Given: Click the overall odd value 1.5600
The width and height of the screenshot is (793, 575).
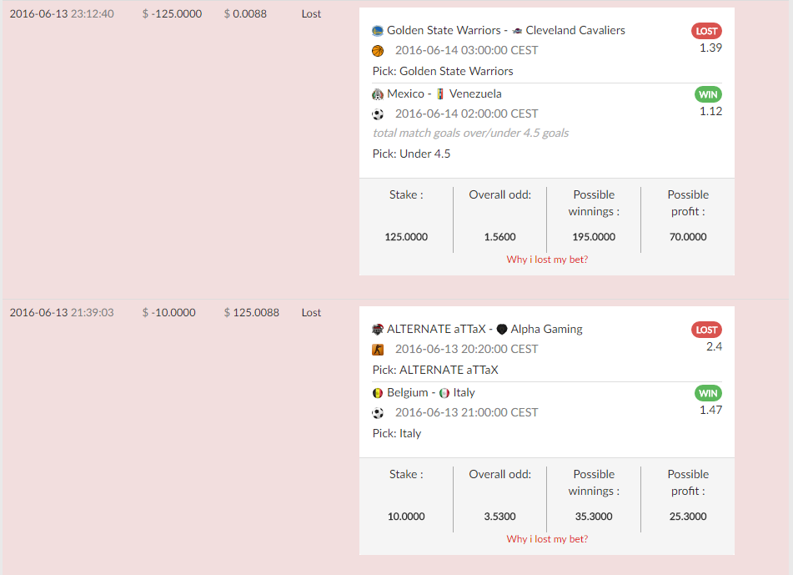Looking at the screenshot, I should pyautogui.click(x=499, y=236).
